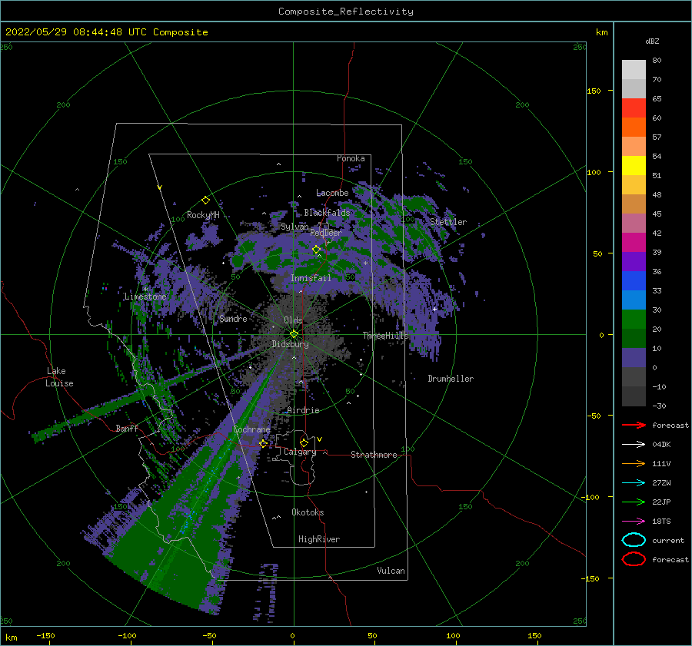Image resolution: width=692 pixels, height=646 pixels.
Task: Click the yellow v marker next to Calgary
Action: 319,439
